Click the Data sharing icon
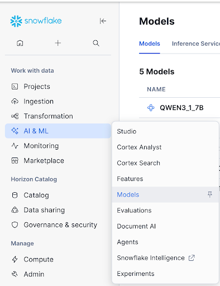 (15, 210)
